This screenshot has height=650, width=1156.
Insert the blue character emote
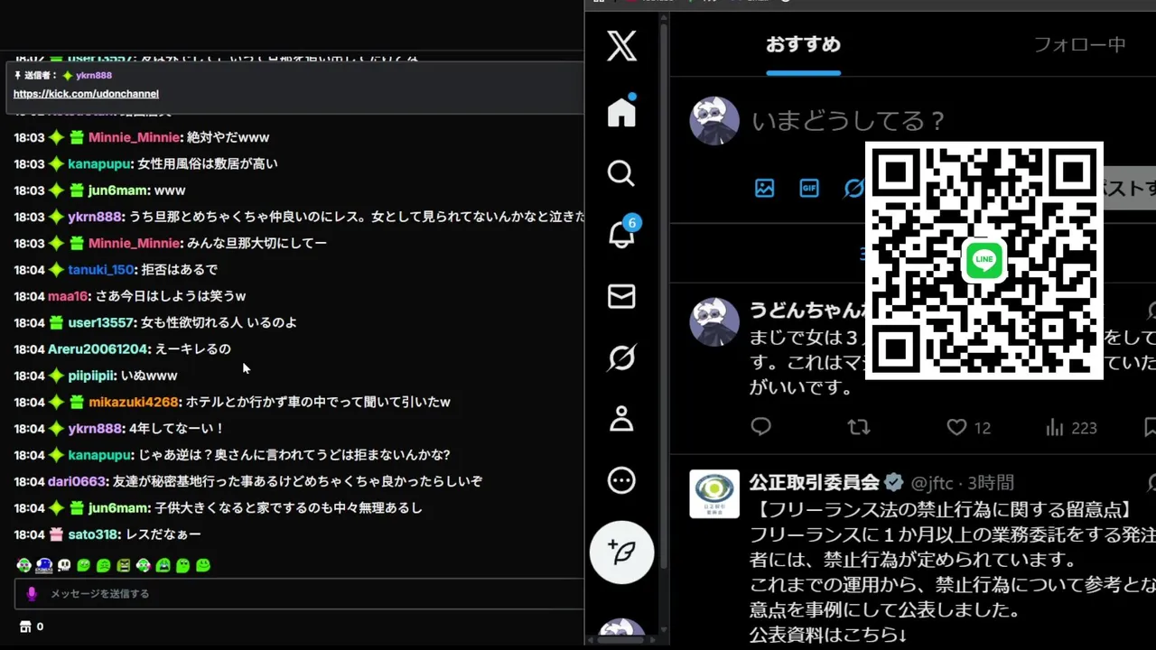pyautogui.click(x=43, y=566)
